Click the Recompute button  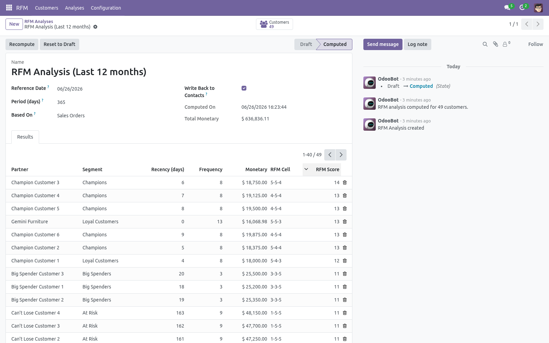click(22, 44)
